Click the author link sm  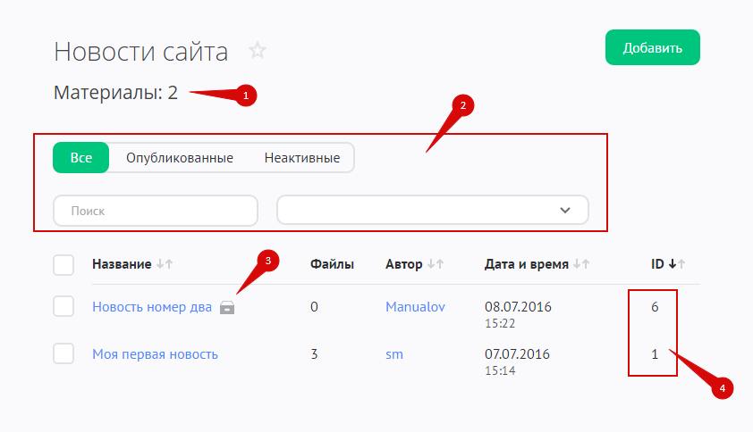point(394,354)
